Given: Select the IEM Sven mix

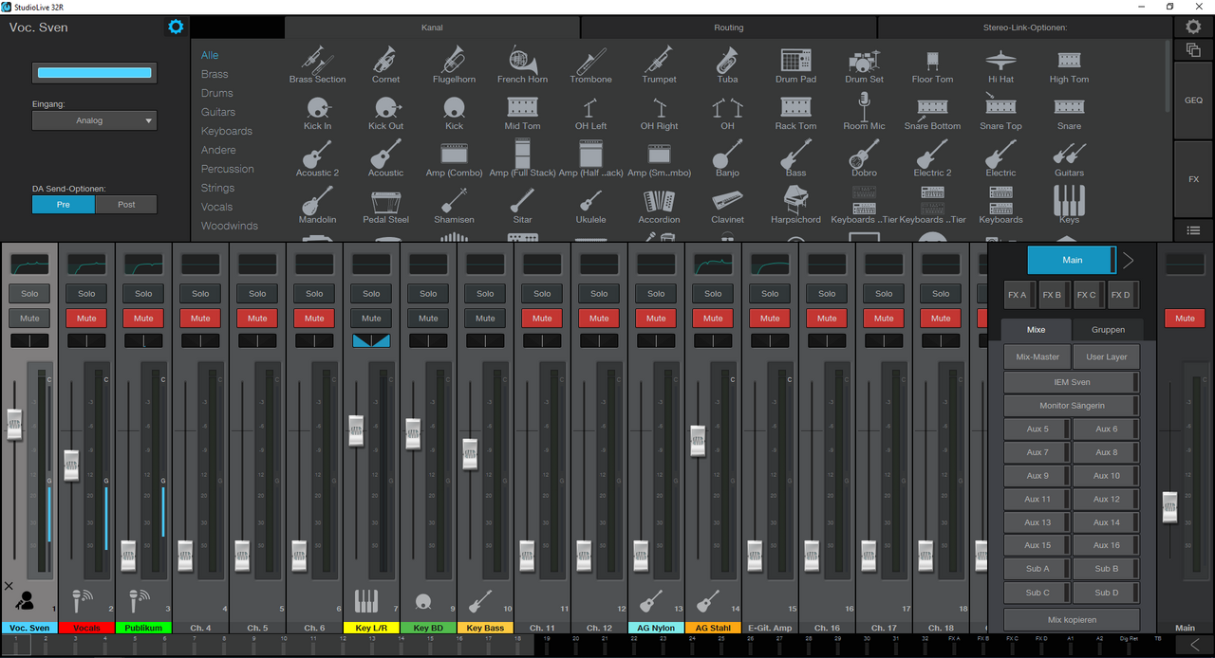Looking at the screenshot, I should pos(1072,381).
